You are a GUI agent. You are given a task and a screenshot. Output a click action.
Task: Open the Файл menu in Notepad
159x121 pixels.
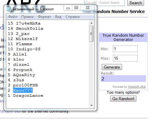[13, 17]
